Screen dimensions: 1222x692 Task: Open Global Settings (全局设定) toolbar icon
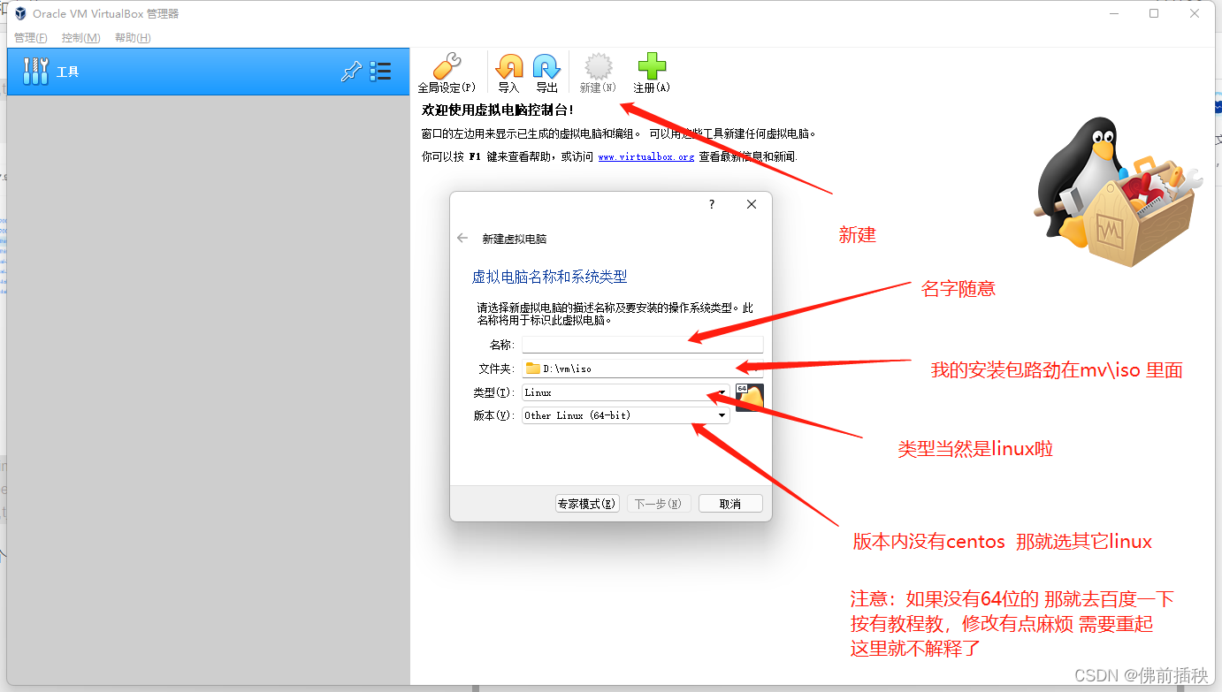[447, 72]
